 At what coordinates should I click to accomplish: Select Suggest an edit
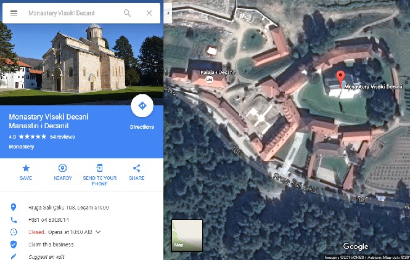pos(46,256)
